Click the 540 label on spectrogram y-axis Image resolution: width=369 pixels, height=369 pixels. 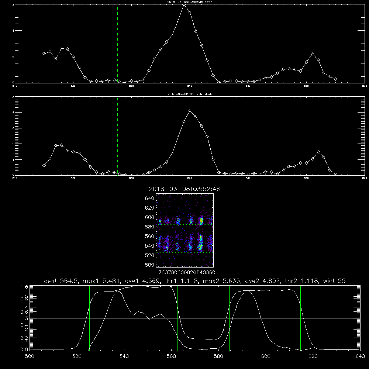click(x=150, y=246)
